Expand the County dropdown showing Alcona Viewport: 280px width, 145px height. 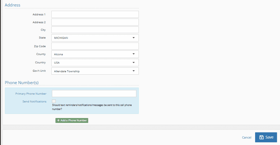pyautogui.click(x=95, y=54)
